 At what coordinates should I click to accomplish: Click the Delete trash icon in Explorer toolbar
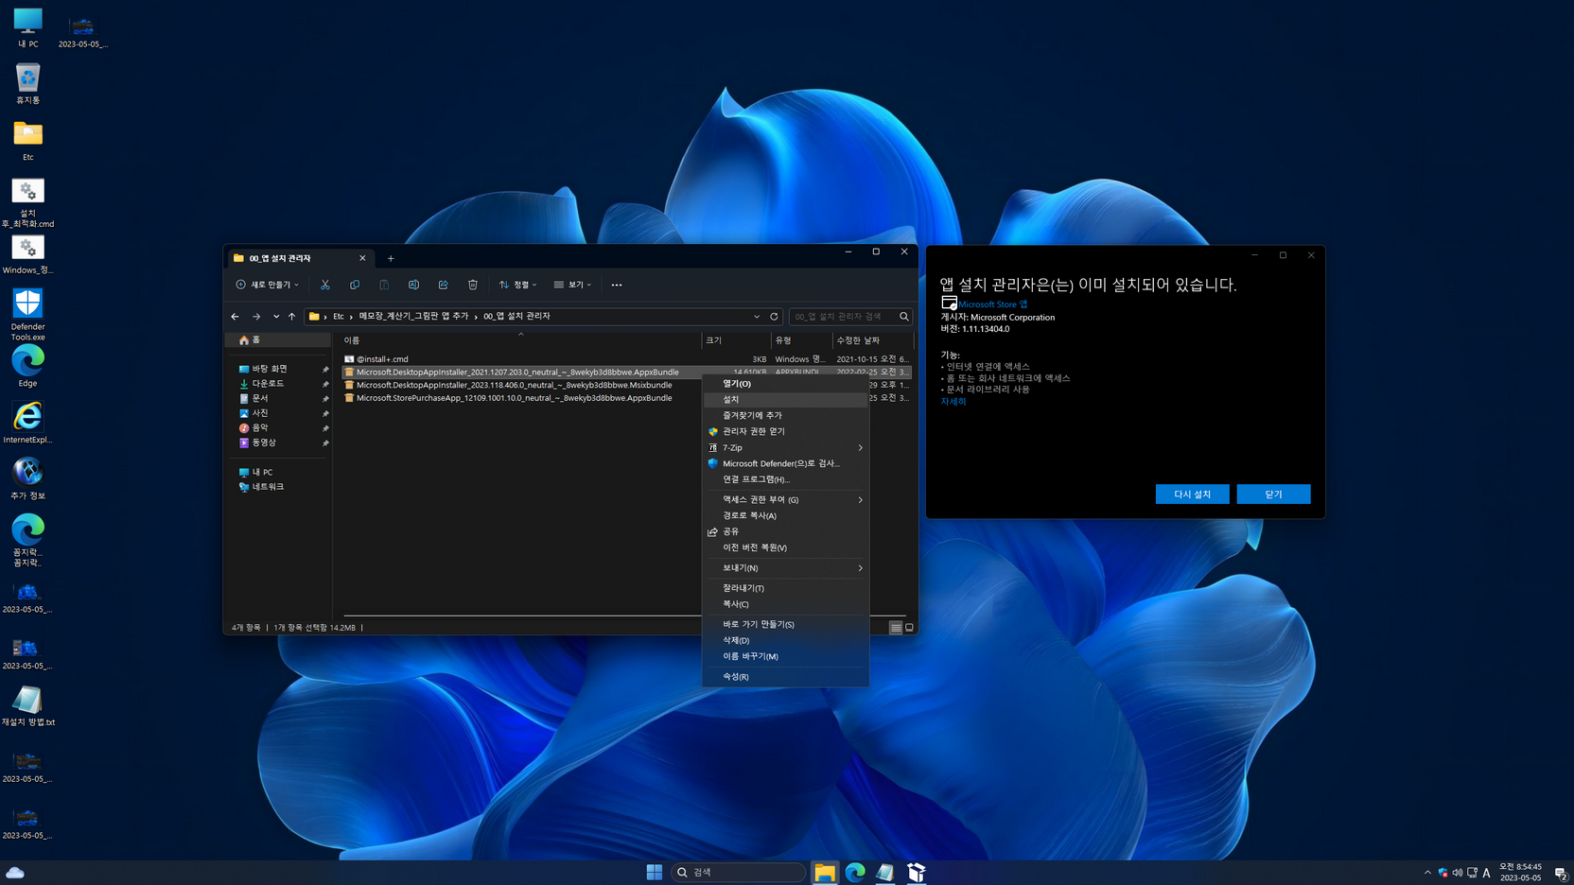pyautogui.click(x=473, y=285)
